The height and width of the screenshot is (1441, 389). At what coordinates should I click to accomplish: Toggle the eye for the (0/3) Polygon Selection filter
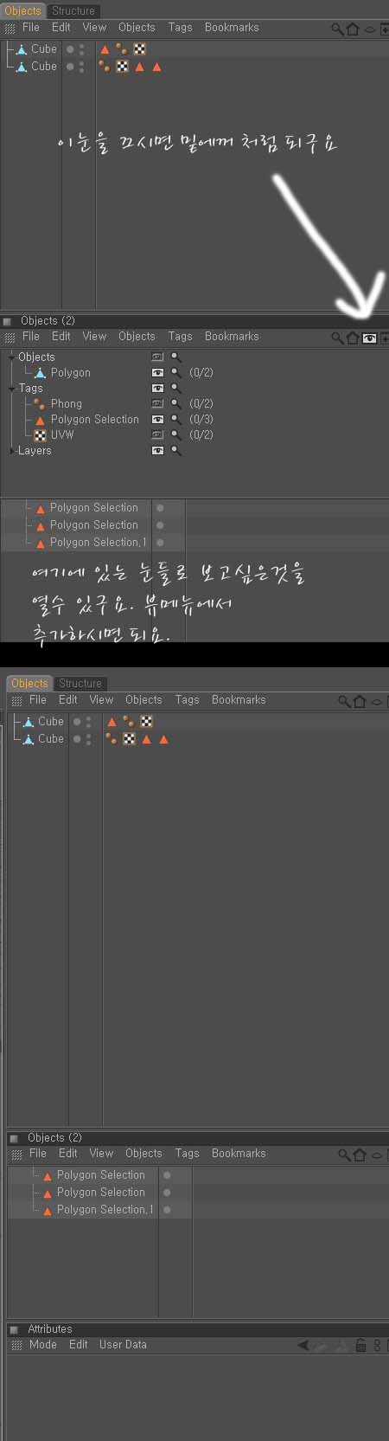pos(157,419)
